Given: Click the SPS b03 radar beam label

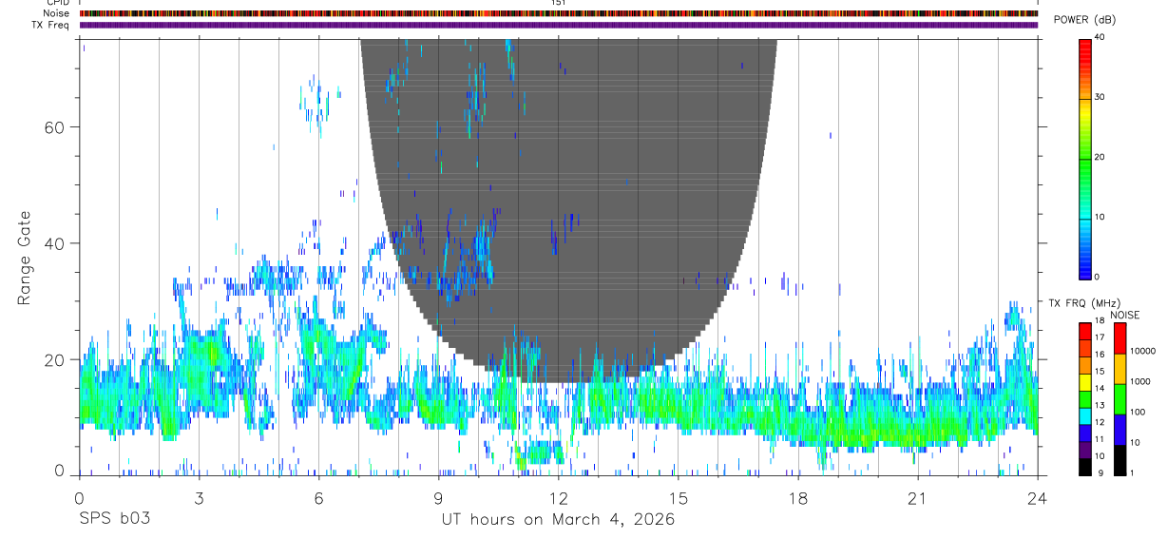Looking at the screenshot, I should 113,520.
